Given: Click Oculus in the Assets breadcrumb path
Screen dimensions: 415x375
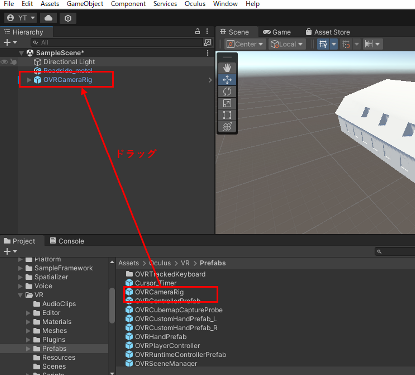Looking at the screenshot, I should click(160, 263).
